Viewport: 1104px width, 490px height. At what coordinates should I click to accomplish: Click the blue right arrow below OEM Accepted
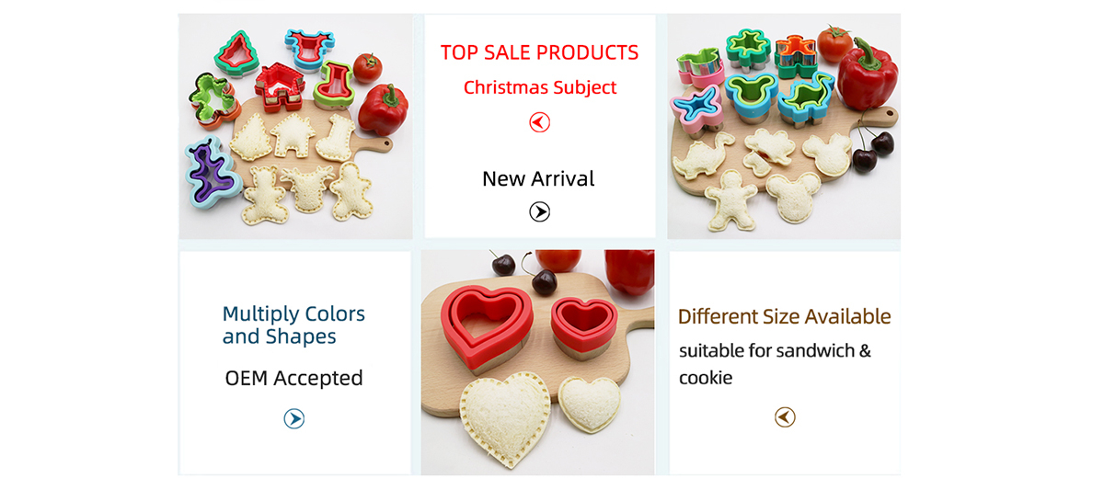pos(293,419)
